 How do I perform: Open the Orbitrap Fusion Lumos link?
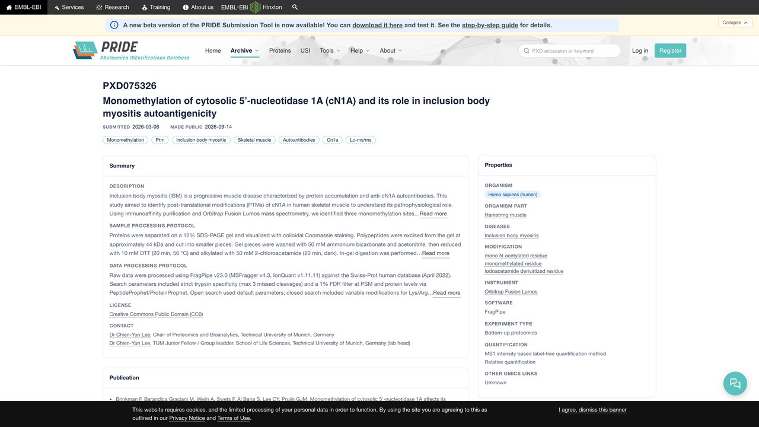pyautogui.click(x=511, y=292)
